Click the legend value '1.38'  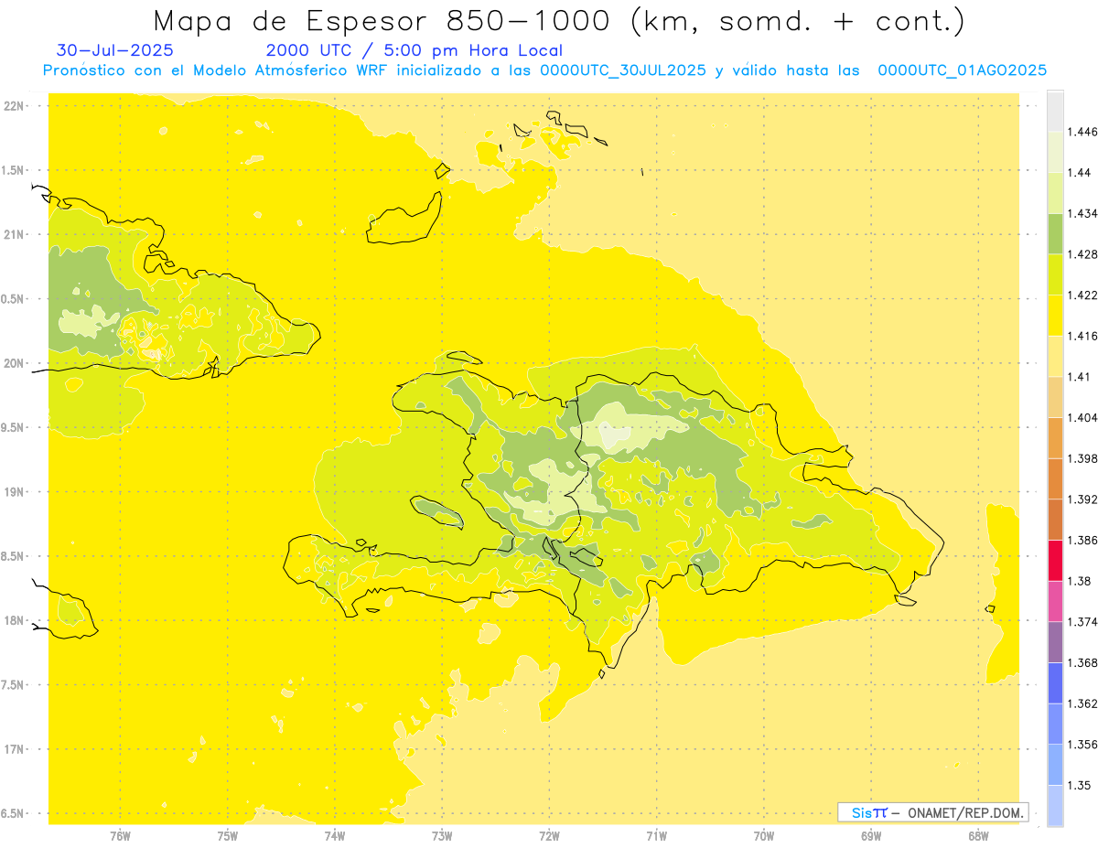click(x=1079, y=581)
